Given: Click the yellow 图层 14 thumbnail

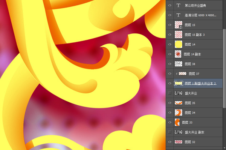Looking at the screenshot, I should point(179,44).
